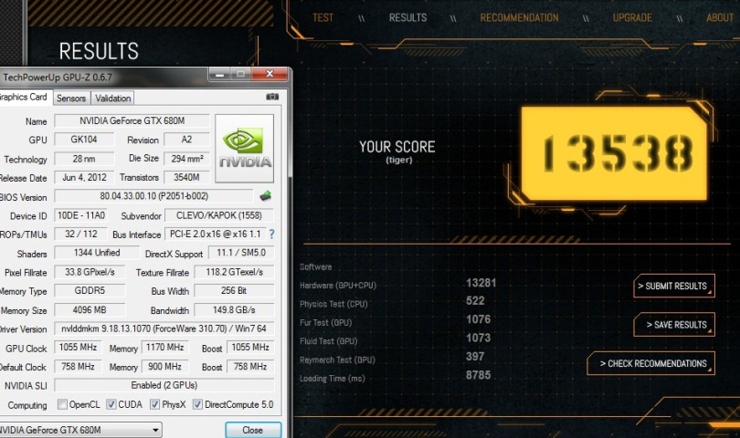Click the NVIDIA logo in GPU-Z
This screenshot has height=438, width=740.
[245, 149]
